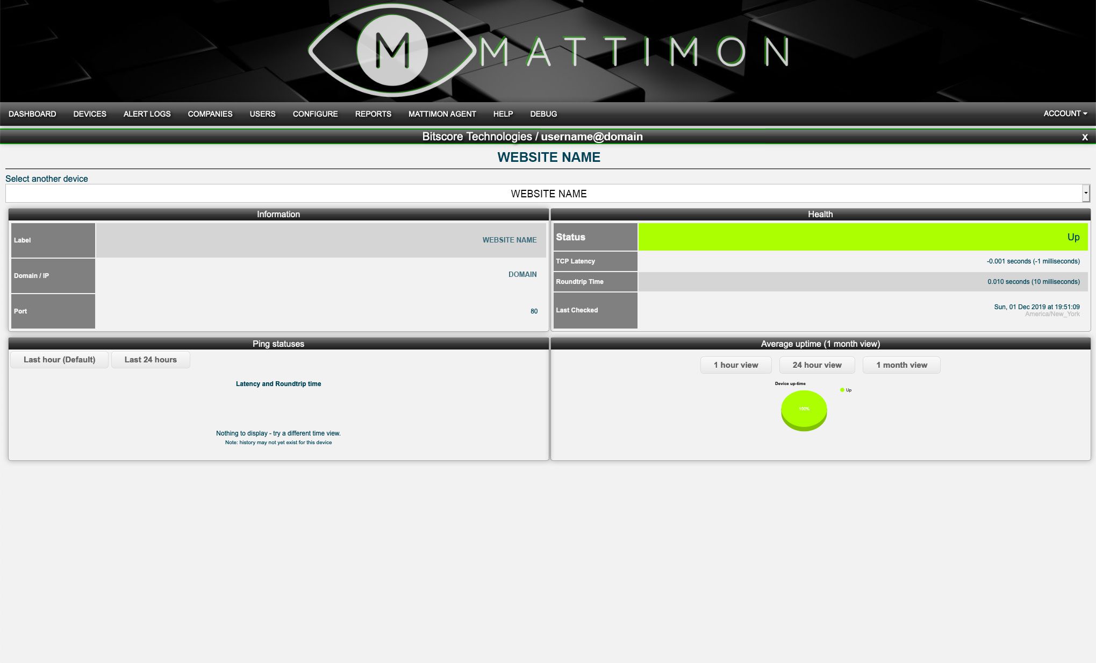Image resolution: width=1096 pixels, height=663 pixels.
Task: Toggle the Up legend entry in uptime chart
Action: 846,390
